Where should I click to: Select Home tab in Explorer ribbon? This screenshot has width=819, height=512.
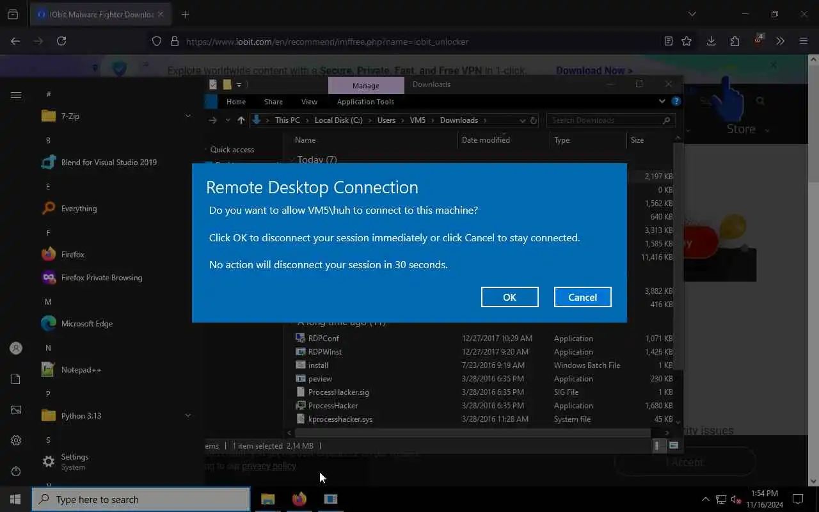click(235, 102)
